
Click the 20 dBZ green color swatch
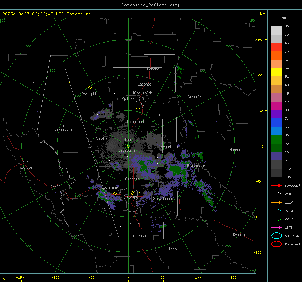(x=276, y=139)
